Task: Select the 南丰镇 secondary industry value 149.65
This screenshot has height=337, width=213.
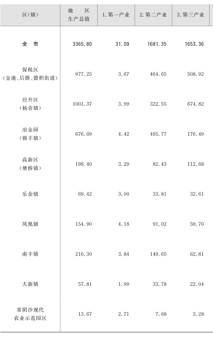Action: coord(157,254)
